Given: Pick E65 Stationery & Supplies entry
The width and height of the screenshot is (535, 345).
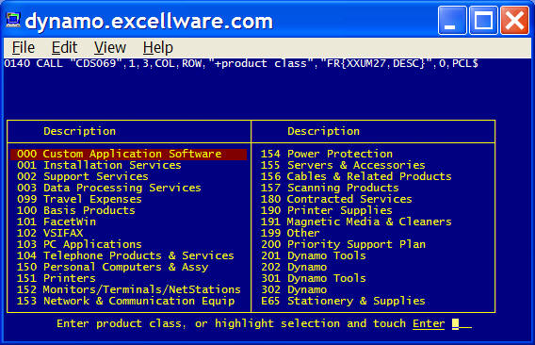Looking at the screenshot, I should point(343,301).
